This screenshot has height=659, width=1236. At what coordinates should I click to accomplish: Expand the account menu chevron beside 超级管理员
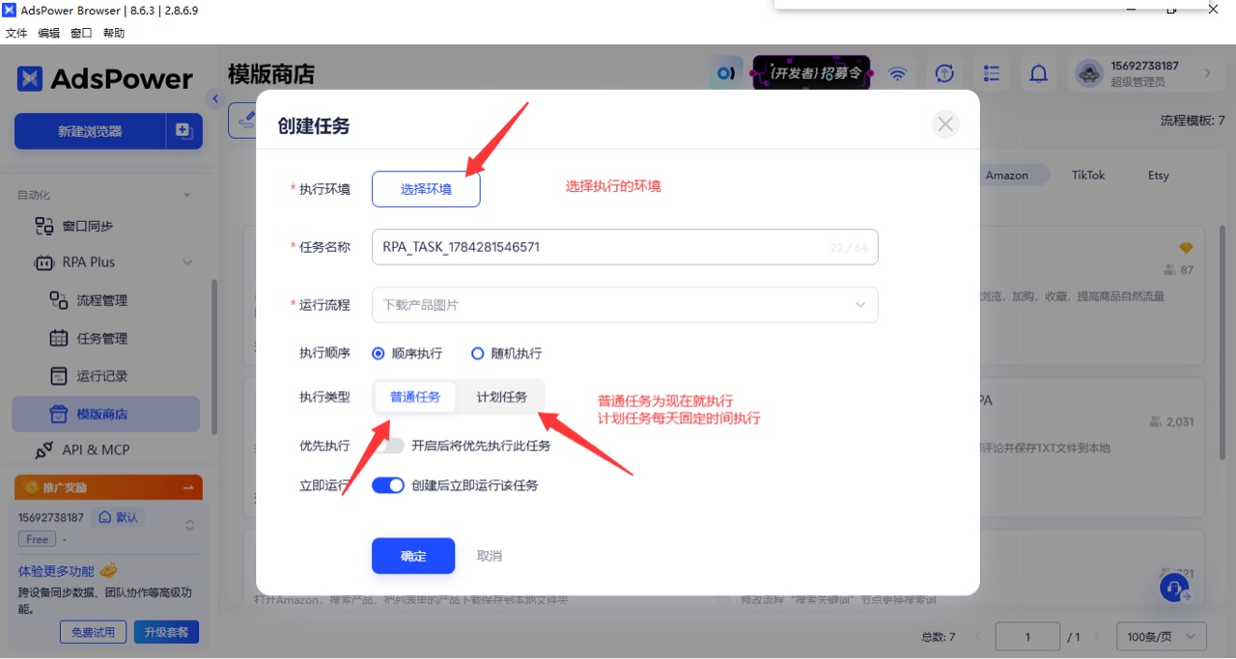pyautogui.click(x=1207, y=73)
